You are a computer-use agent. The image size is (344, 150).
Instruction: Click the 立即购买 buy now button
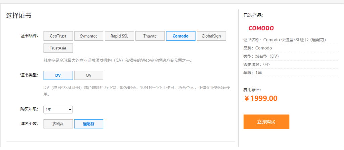tap(266, 122)
